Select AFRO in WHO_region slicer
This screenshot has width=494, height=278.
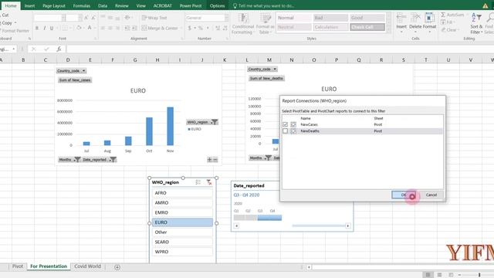click(182, 193)
